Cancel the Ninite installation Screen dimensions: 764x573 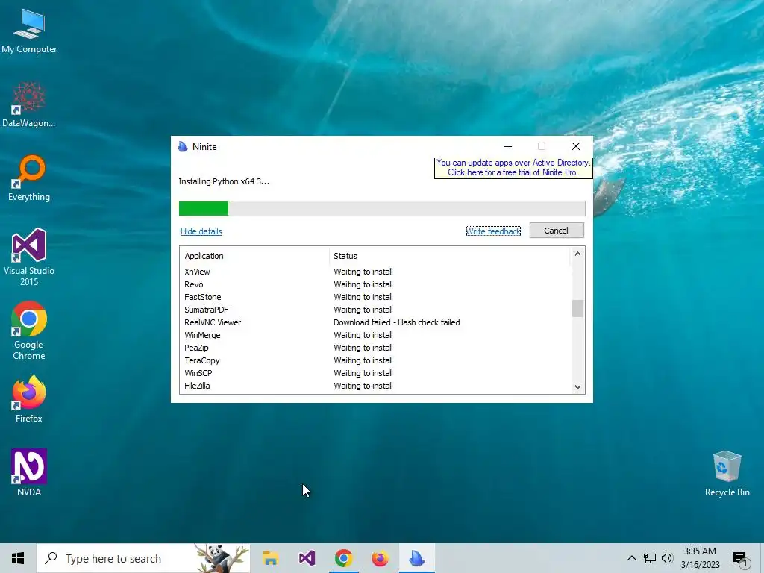tap(557, 231)
